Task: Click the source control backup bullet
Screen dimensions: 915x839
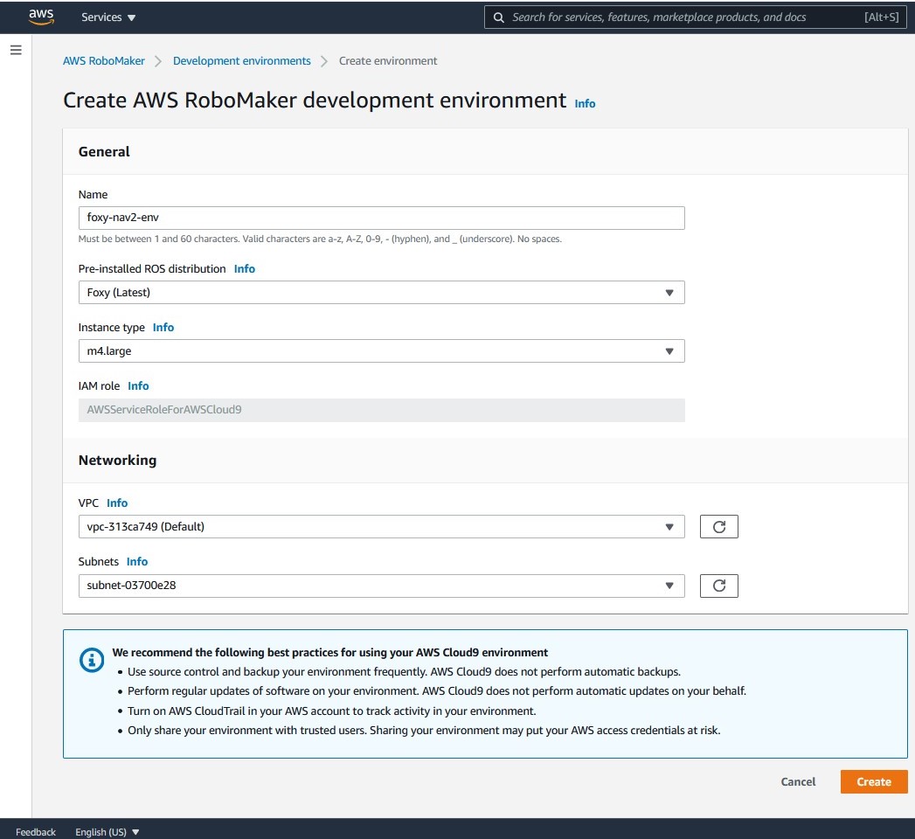Action: click(x=404, y=671)
